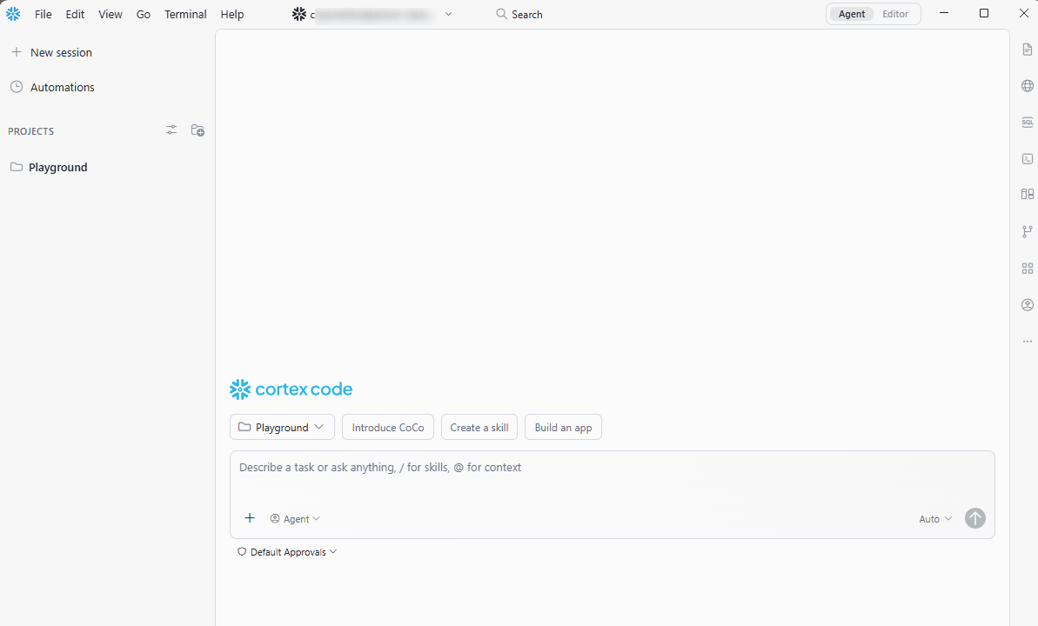This screenshot has width=1038, height=626.
Task: Maximize the application window
Action: click(x=984, y=13)
